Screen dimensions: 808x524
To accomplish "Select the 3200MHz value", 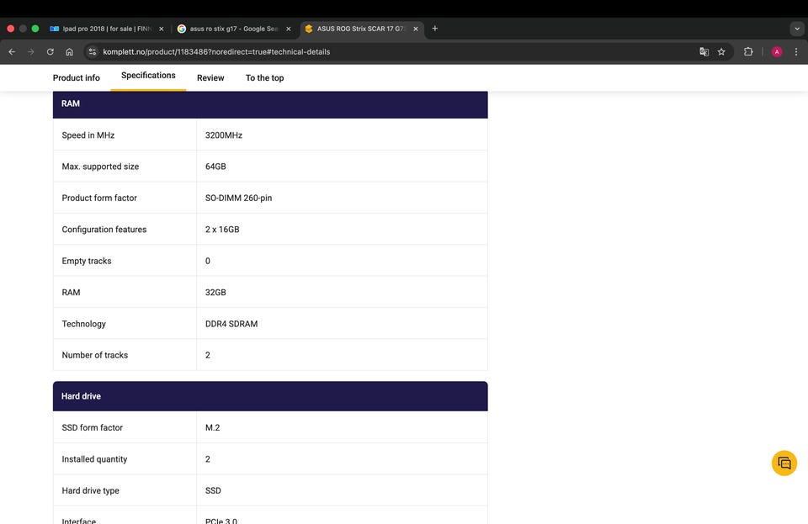I will [224, 135].
